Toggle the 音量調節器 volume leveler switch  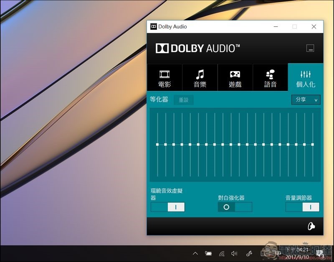point(302,207)
